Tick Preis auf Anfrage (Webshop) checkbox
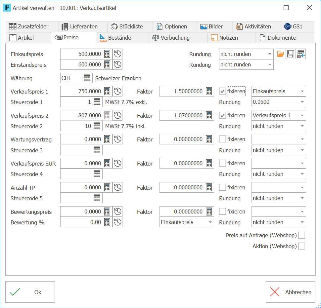The width and height of the screenshot is (321, 308). tap(302, 235)
